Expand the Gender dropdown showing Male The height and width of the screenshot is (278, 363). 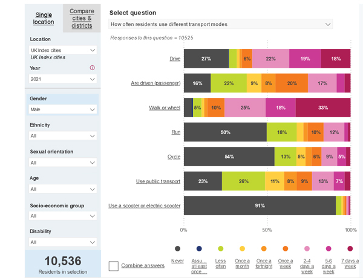pos(63,109)
